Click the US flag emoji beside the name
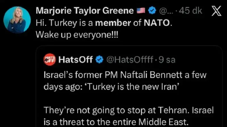Viewport: 227px width, 127px height. [x=141, y=11]
